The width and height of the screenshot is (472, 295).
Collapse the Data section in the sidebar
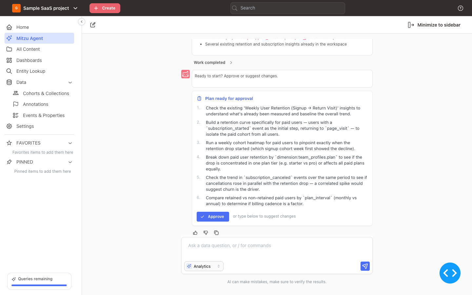tap(70, 82)
